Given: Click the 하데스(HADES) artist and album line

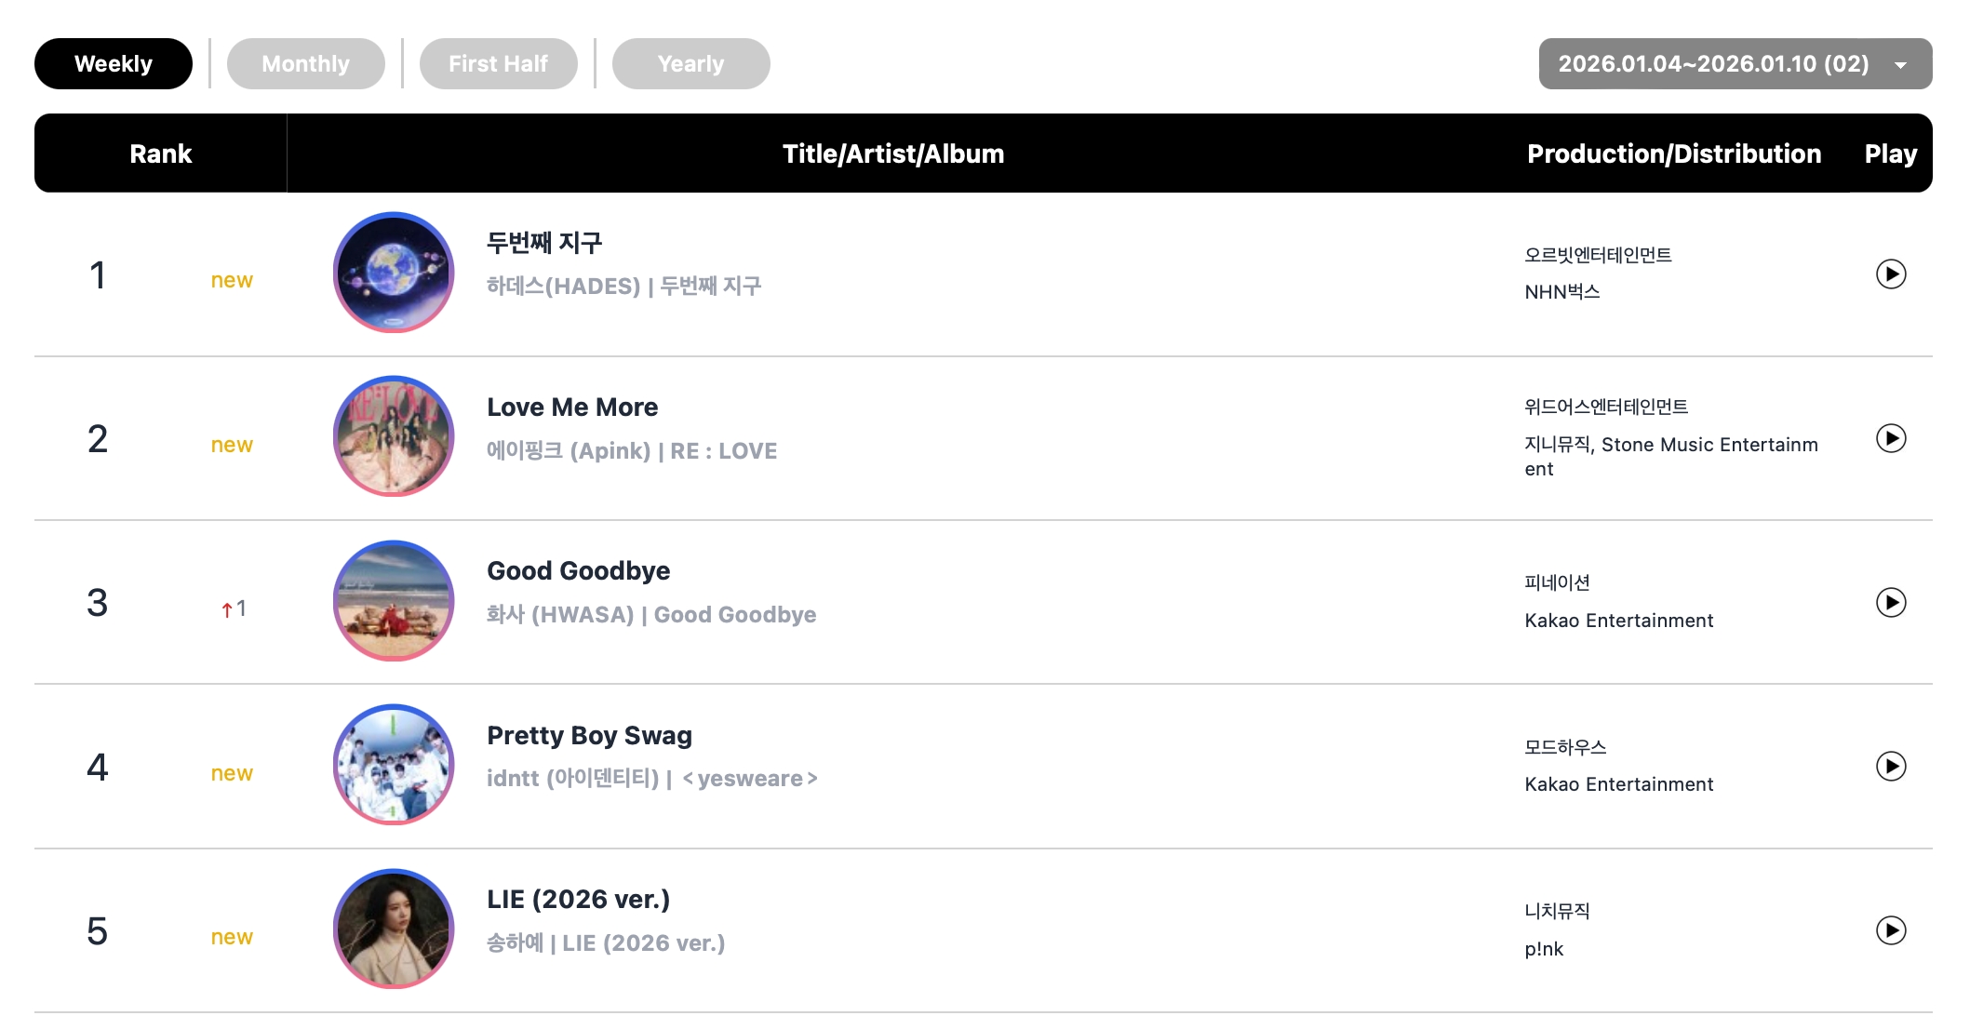Looking at the screenshot, I should [623, 287].
